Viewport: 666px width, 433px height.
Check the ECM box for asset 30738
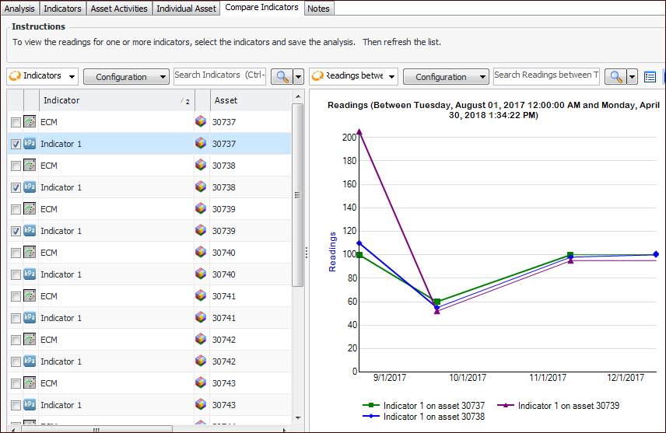pos(16,166)
